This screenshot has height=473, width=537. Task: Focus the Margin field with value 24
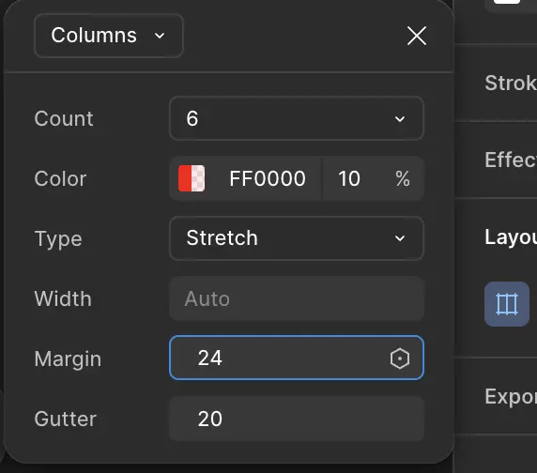tap(297, 358)
